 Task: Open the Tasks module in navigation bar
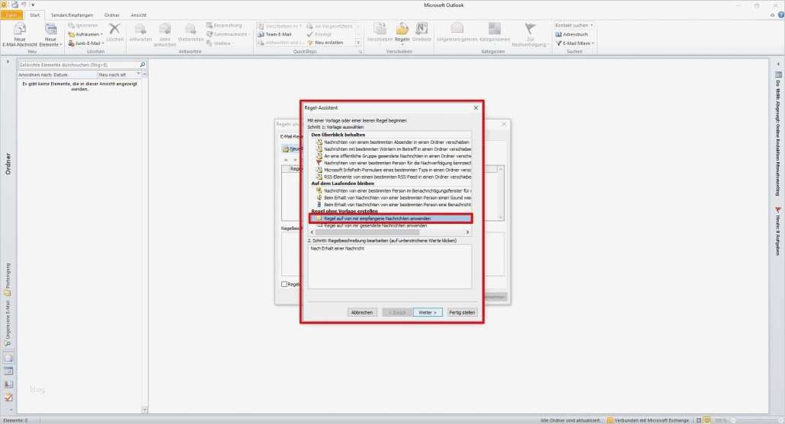click(8, 397)
